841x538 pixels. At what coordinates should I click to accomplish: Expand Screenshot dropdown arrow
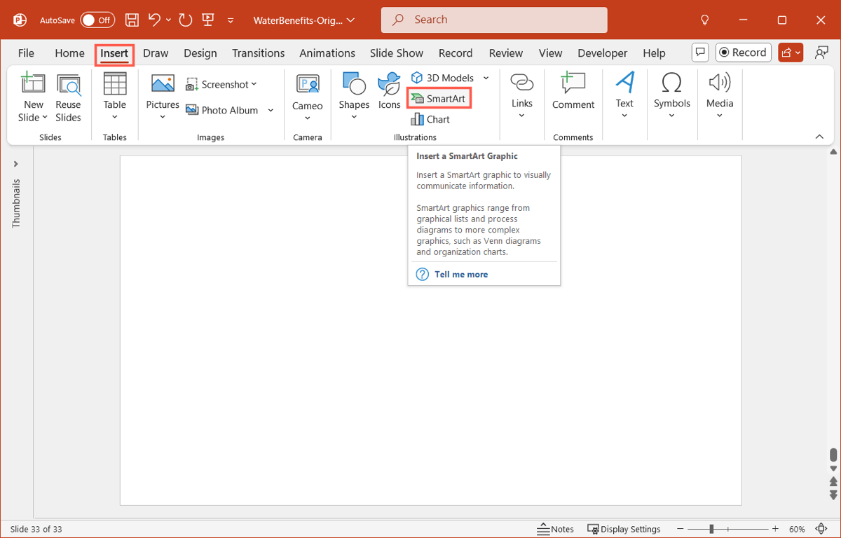click(254, 84)
